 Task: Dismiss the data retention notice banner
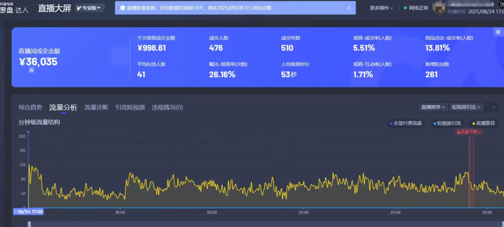tap(349, 8)
